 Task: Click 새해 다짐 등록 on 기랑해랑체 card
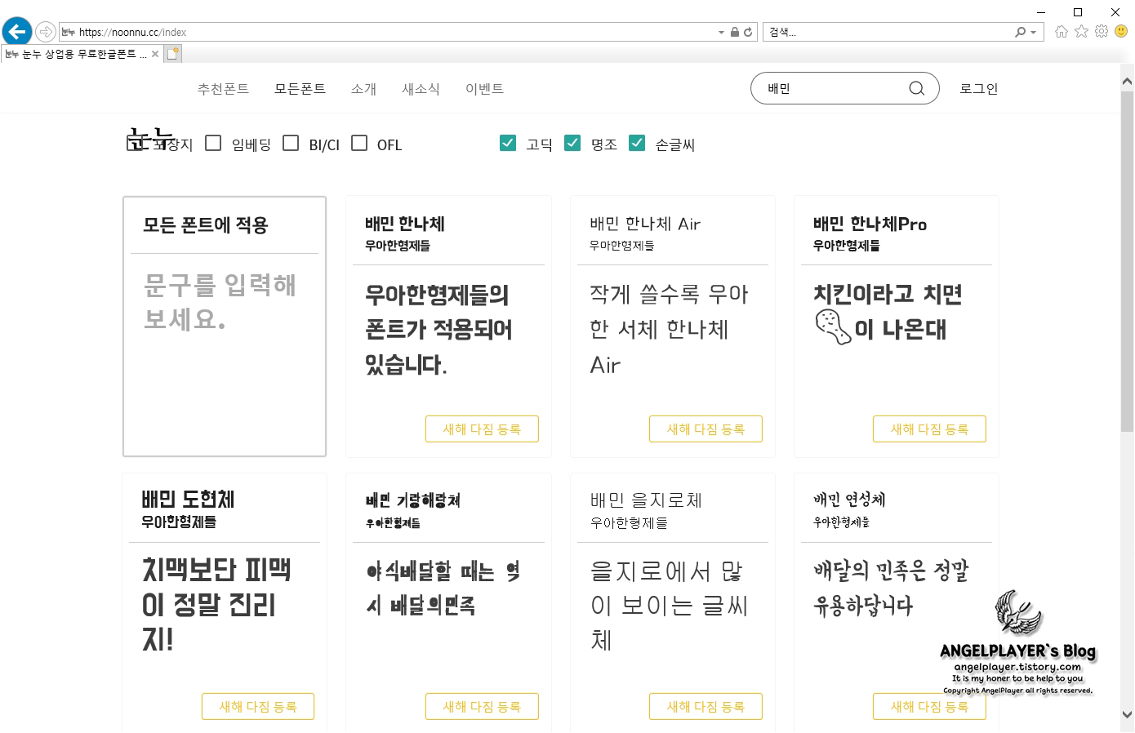point(482,707)
